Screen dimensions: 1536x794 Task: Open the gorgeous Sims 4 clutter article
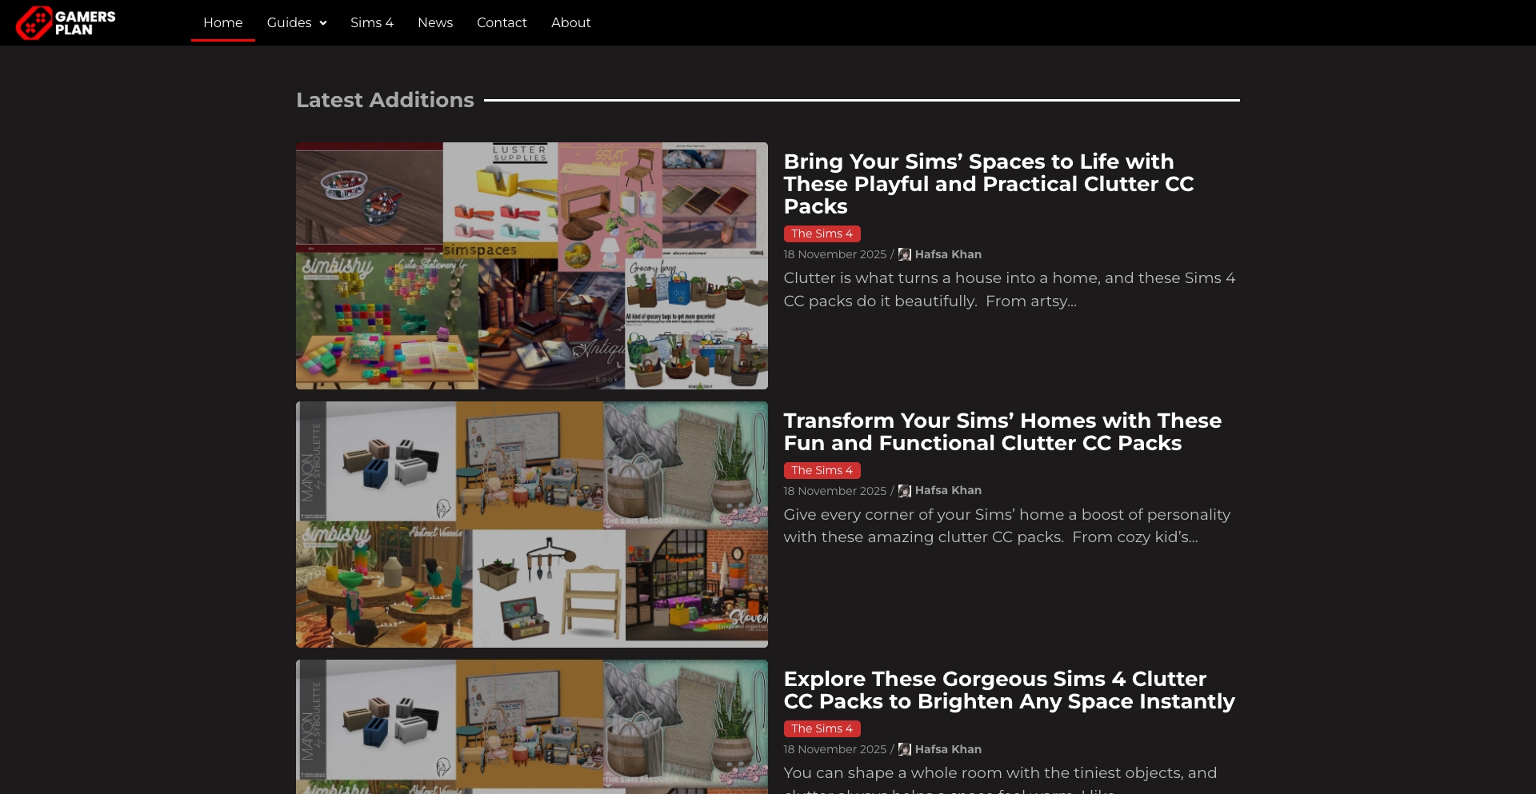click(1009, 689)
